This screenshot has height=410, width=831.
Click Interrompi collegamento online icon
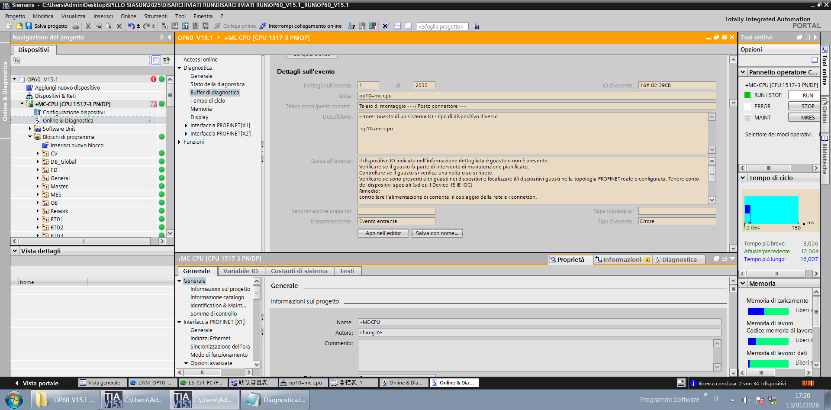(x=263, y=26)
